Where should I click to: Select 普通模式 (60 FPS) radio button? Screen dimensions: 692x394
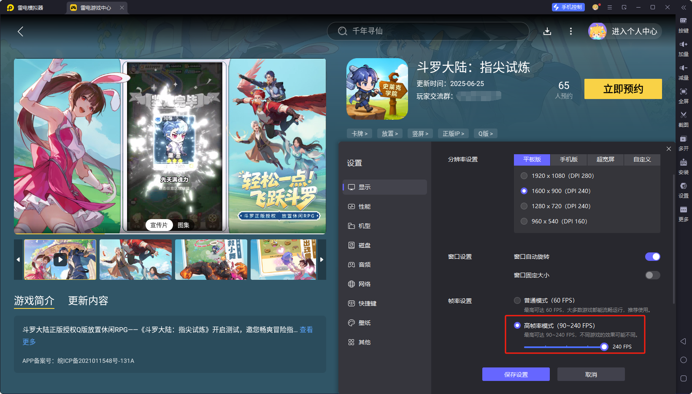pyautogui.click(x=517, y=300)
